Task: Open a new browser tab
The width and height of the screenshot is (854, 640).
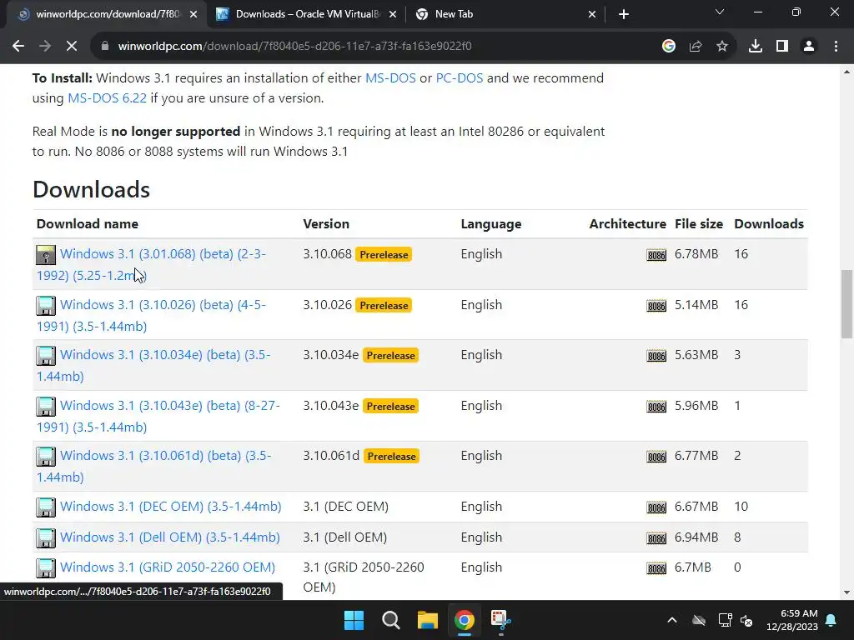Action: click(x=624, y=14)
